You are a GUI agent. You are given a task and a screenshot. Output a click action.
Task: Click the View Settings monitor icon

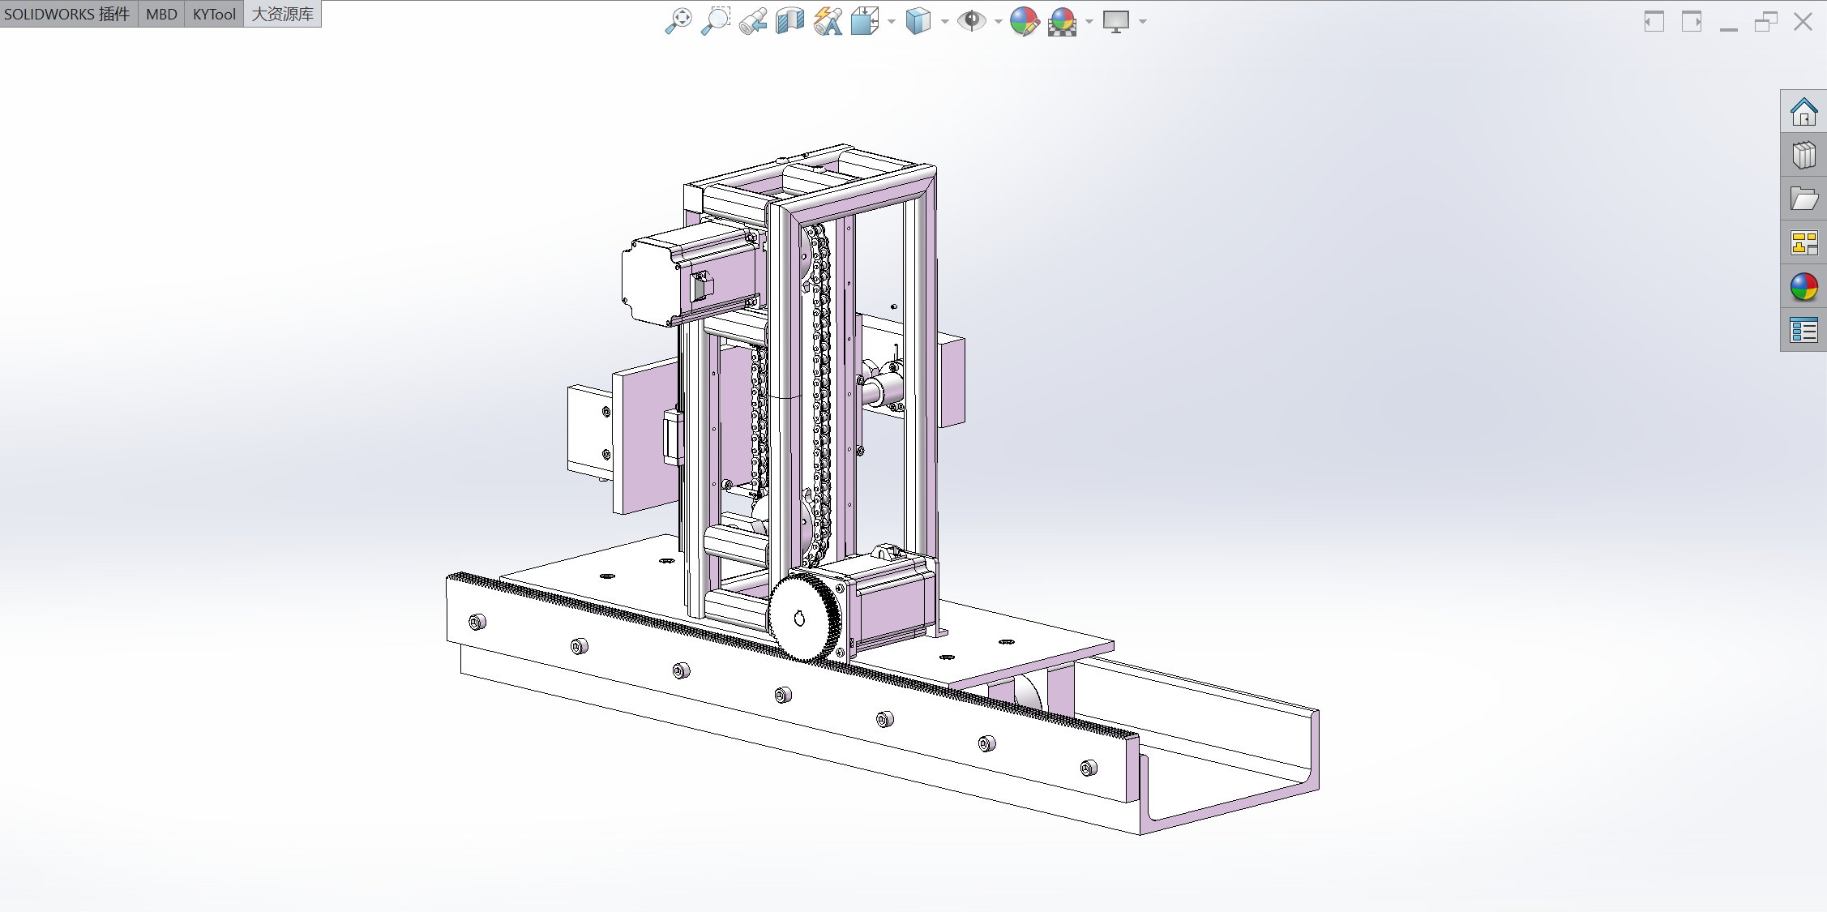(1116, 21)
